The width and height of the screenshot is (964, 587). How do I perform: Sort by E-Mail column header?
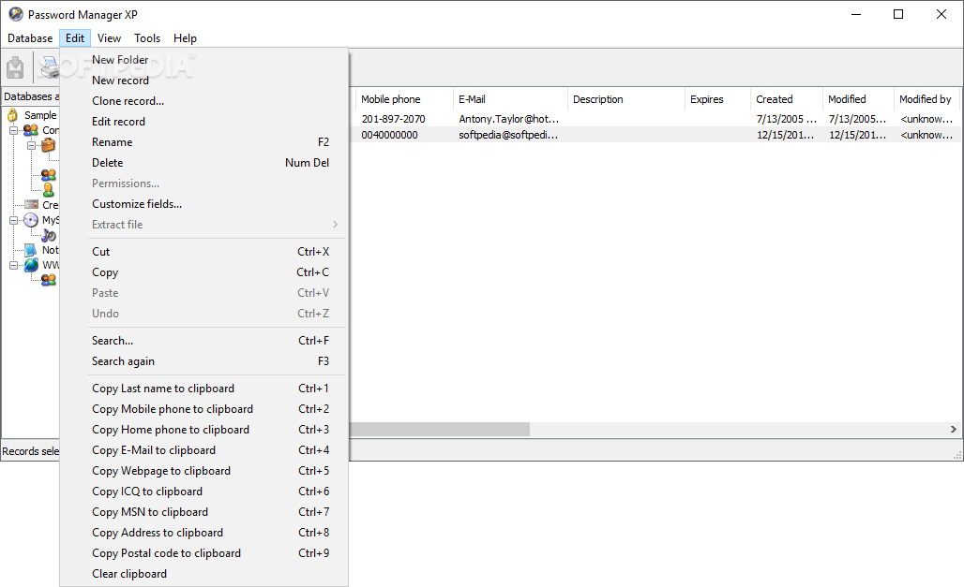(x=510, y=99)
